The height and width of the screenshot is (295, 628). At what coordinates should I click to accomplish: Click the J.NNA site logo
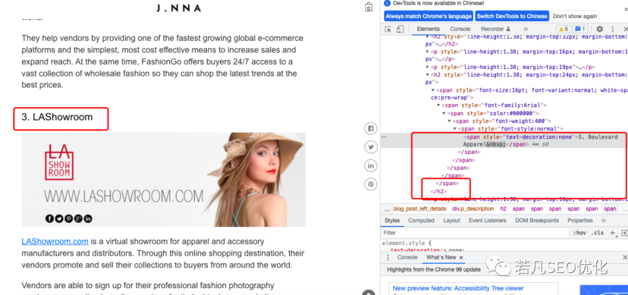tap(179, 8)
